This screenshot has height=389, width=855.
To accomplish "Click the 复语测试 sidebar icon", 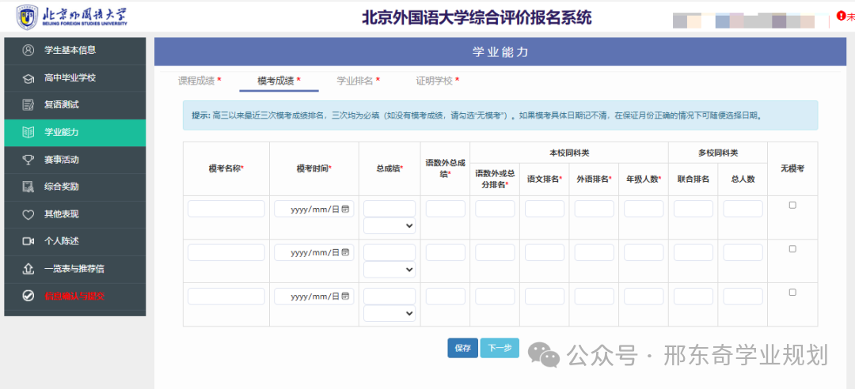I will [28, 105].
